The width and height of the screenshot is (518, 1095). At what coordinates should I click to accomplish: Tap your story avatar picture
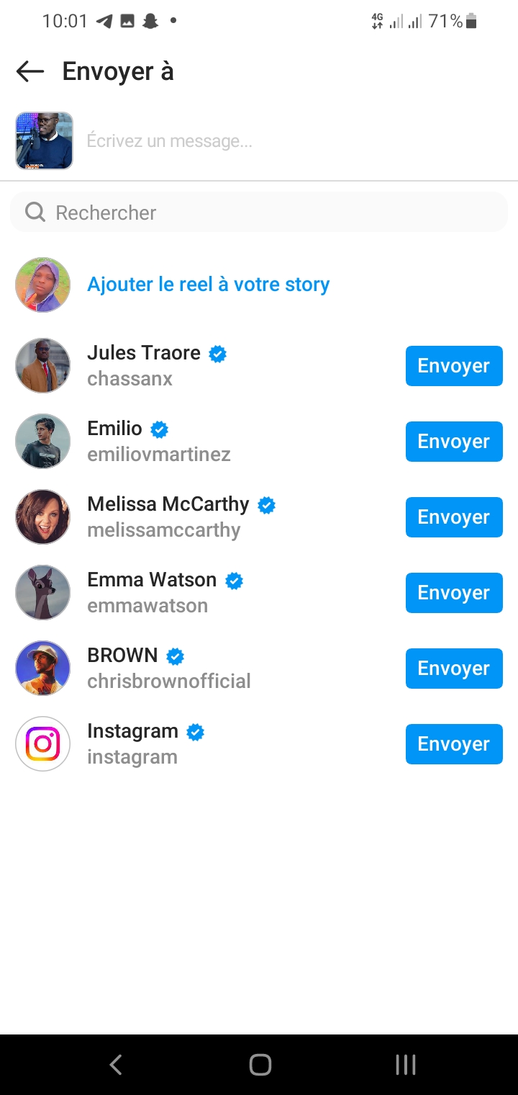tap(43, 285)
